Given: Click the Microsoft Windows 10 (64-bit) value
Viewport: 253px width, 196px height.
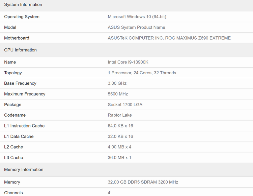Looking at the screenshot, I should coord(137,17).
